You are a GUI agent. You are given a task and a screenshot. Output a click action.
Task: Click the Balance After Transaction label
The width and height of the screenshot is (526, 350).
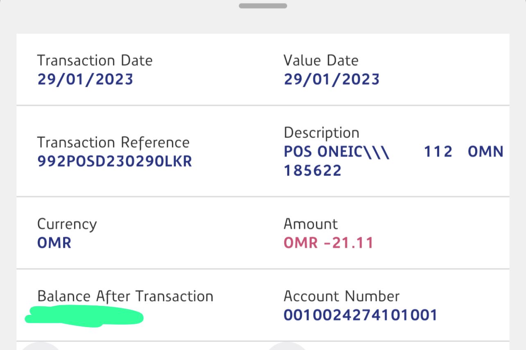(125, 296)
